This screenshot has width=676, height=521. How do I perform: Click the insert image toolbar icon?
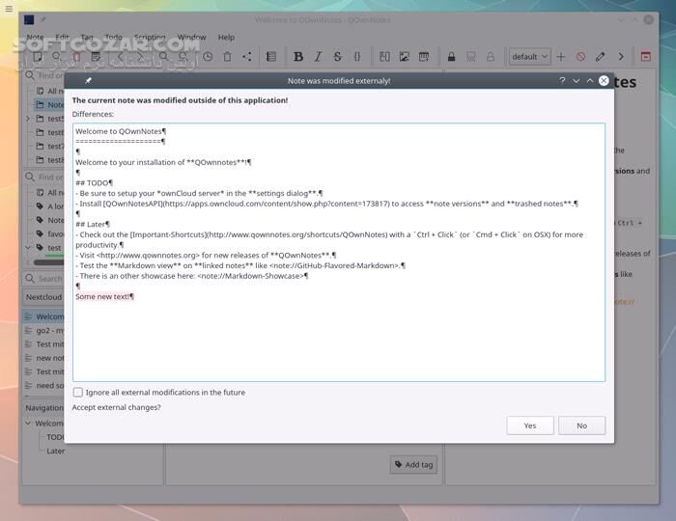click(x=405, y=57)
